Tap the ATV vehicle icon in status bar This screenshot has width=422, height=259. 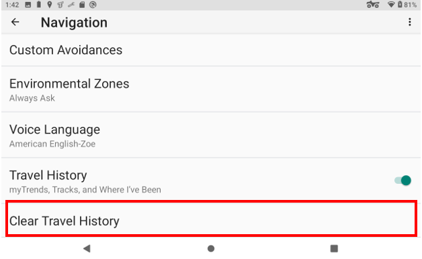(x=373, y=5)
